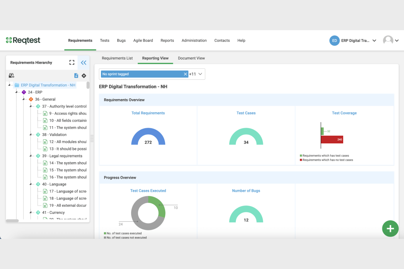
Task: Click requirement icon for item 10
Action: click(x=45, y=120)
